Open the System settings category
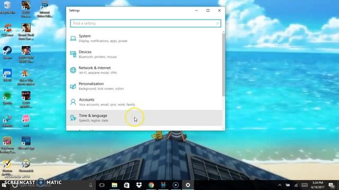339x190 pixels. pyautogui.click(x=144, y=38)
